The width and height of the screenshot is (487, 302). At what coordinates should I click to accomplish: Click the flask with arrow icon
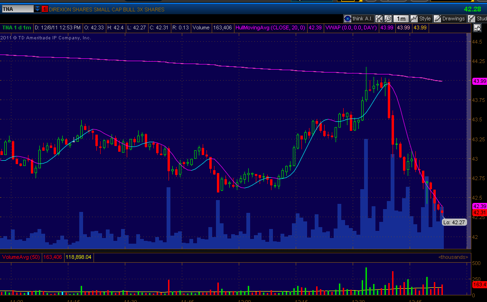(x=379, y=18)
